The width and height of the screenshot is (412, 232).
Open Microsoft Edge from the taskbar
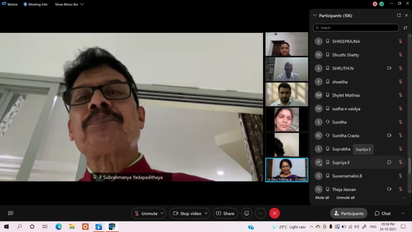59,227
